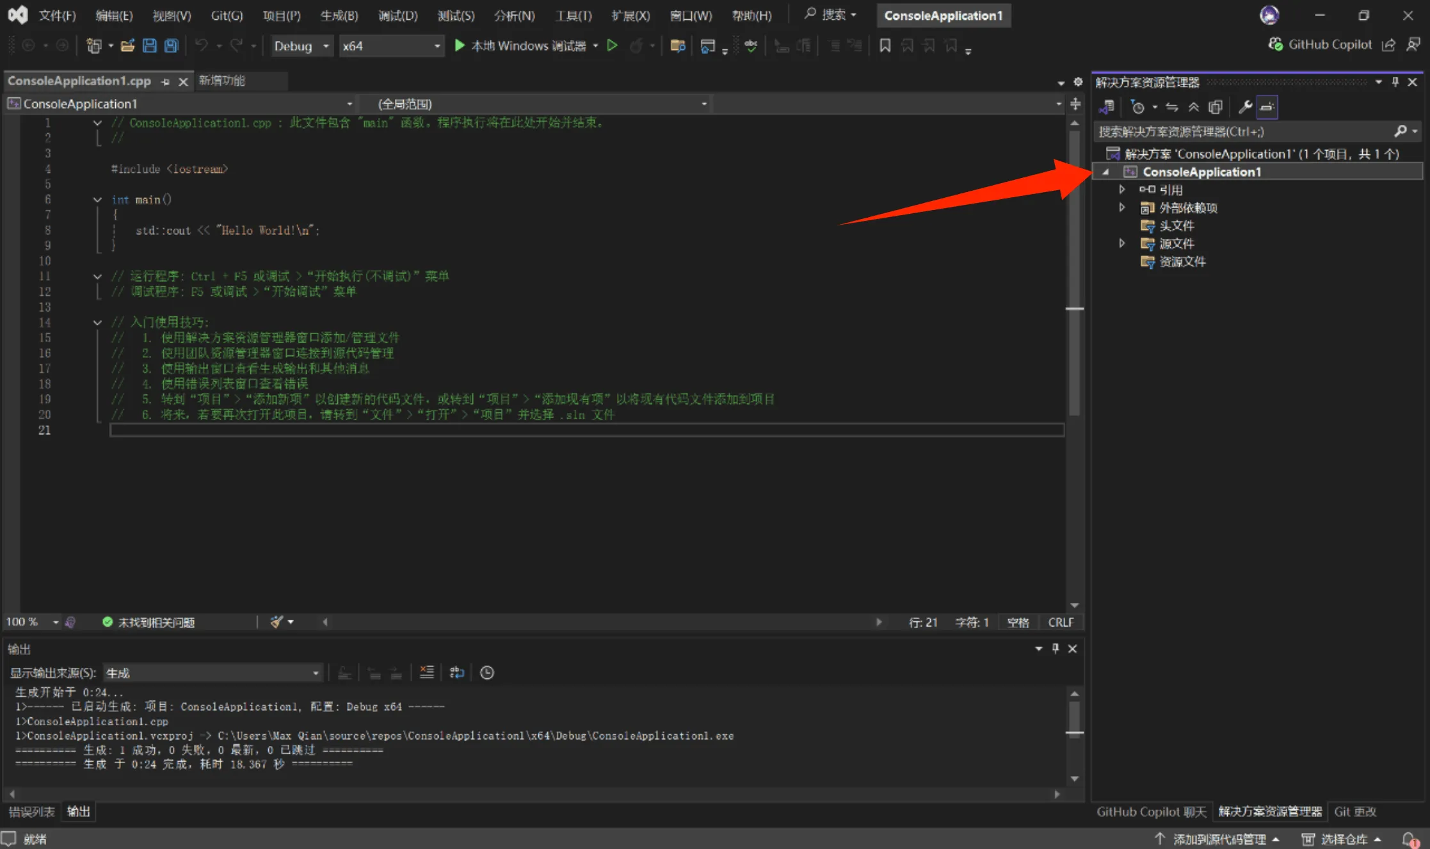This screenshot has width=1430, height=849.
Task: Start without debugging using hollow green arrow
Action: (612, 45)
